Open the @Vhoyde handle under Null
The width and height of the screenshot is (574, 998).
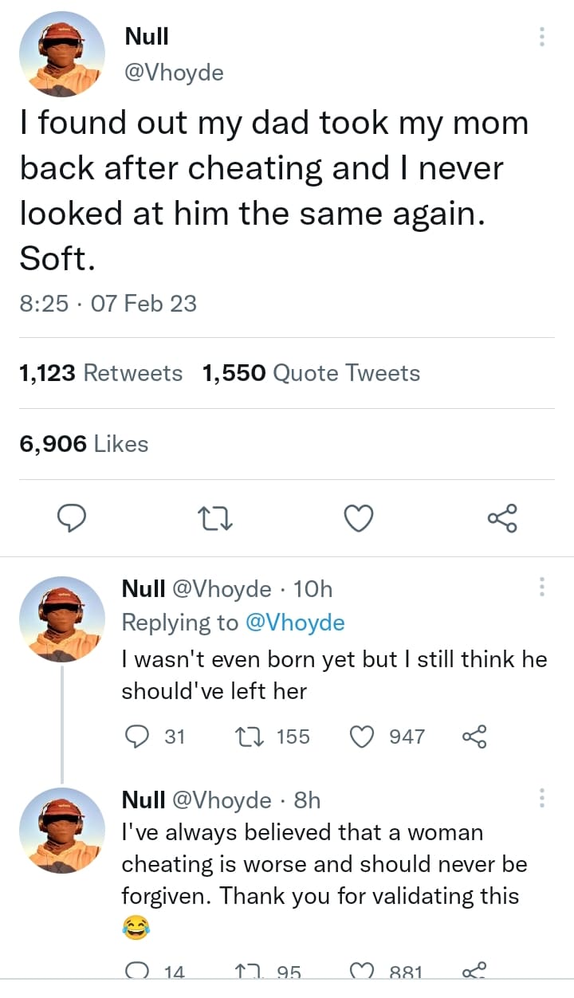(174, 73)
